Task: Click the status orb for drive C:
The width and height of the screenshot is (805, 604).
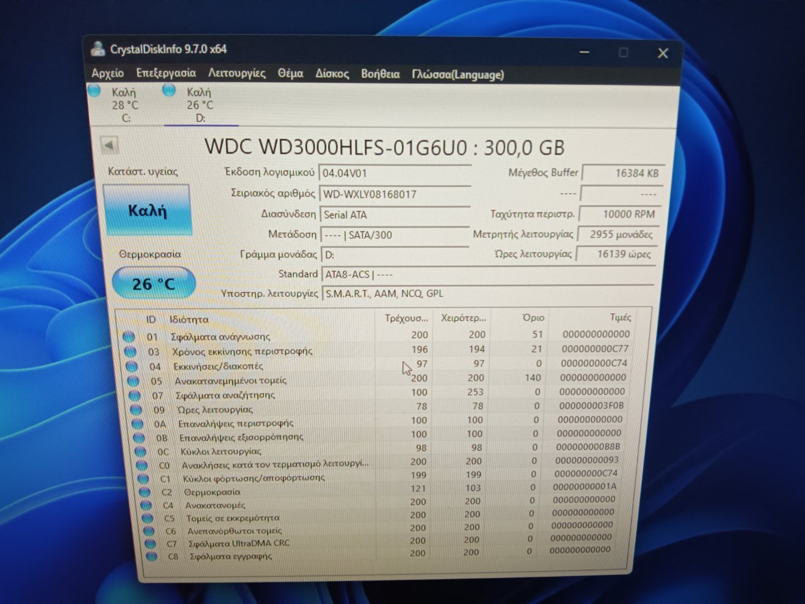Action: [94, 90]
